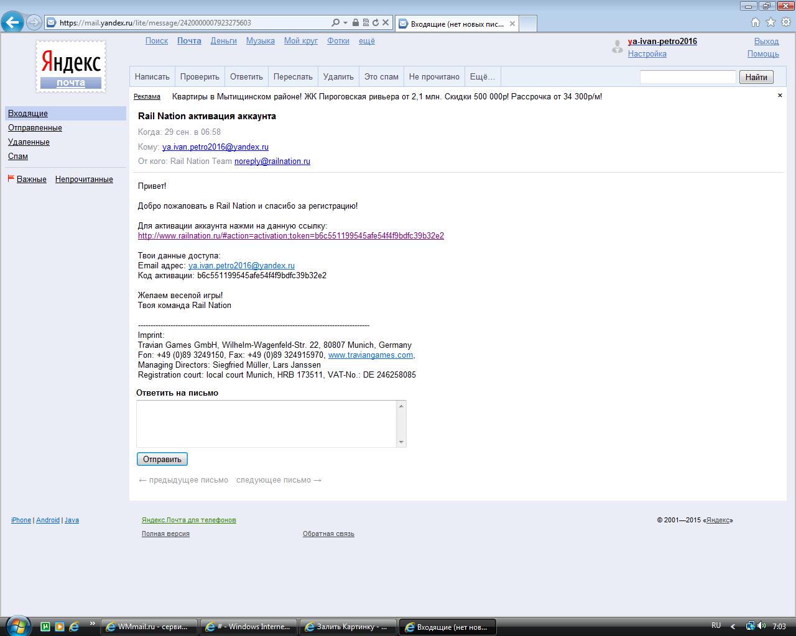The height and width of the screenshot is (636, 796).
Task: Click Проверить to check mail
Action: [x=200, y=77]
